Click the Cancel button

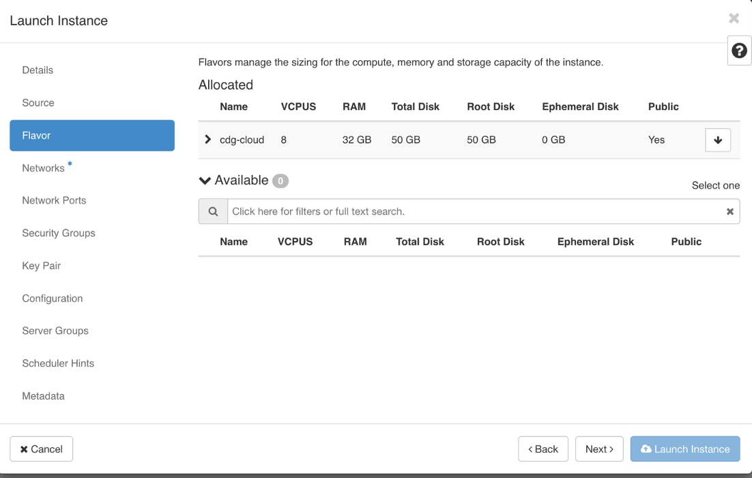coord(41,449)
